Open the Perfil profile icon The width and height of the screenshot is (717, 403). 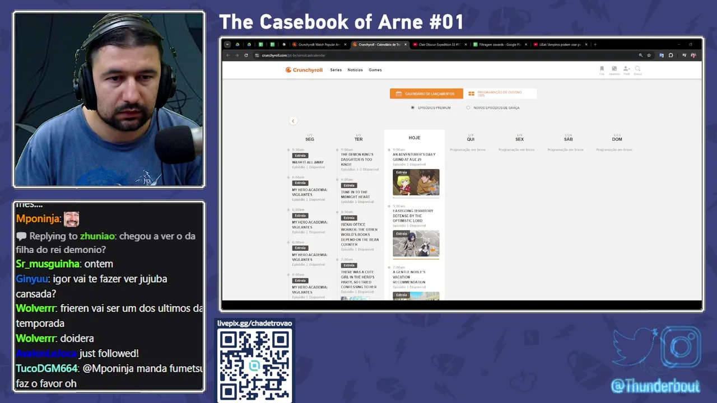point(627,70)
